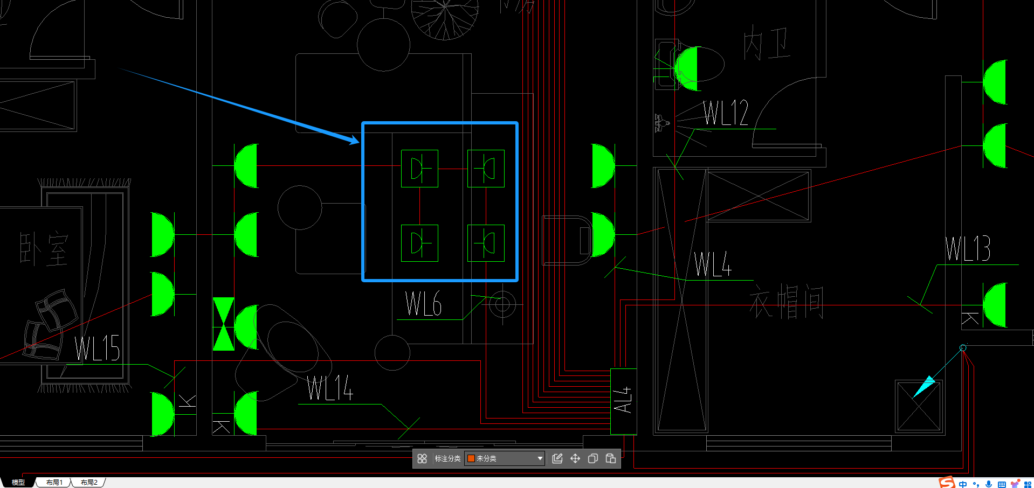Viewport: 1034px width, 488px height.
Task: Select the AL4 distribution box
Action: [x=623, y=401]
